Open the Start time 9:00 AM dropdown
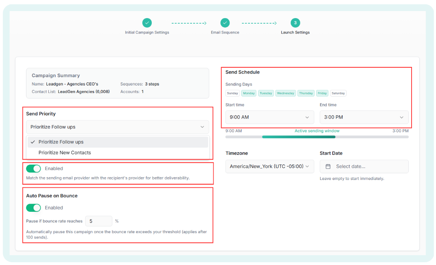Viewport: 436px width, 265px height. (270, 117)
